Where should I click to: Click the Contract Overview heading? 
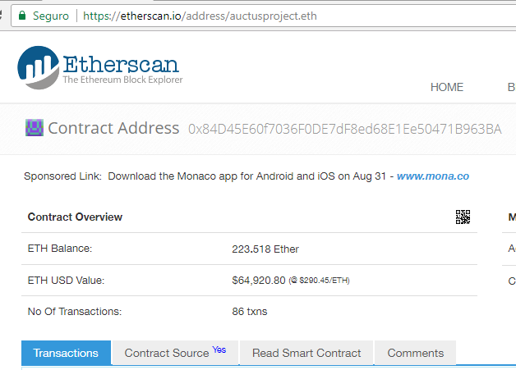click(x=75, y=217)
